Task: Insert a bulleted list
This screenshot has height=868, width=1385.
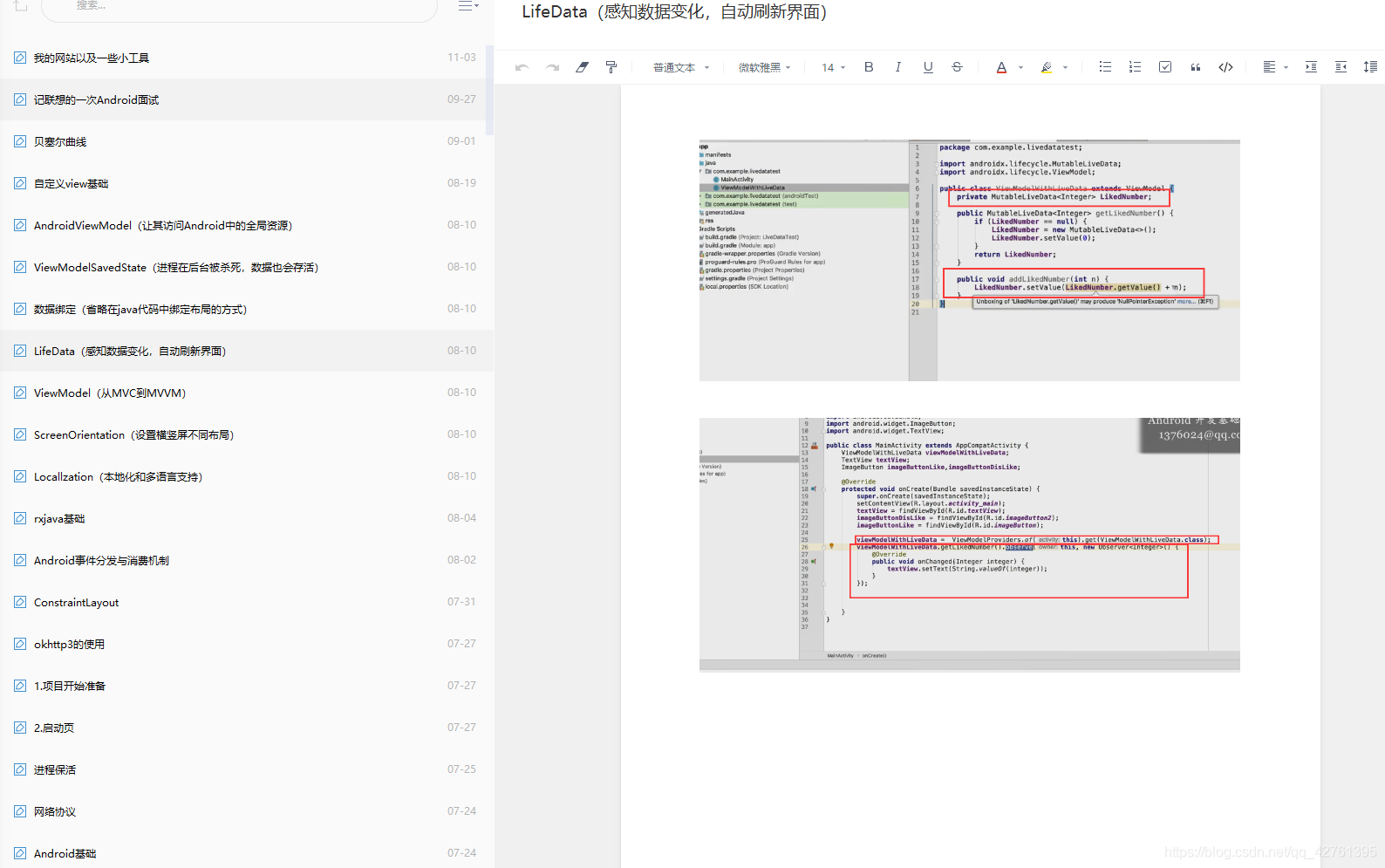Action: 1105,67
